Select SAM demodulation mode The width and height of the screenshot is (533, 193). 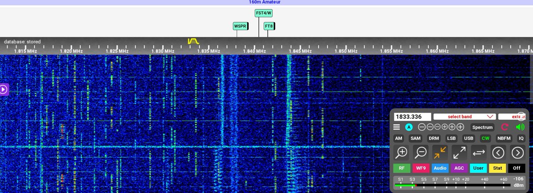coord(414,138)
